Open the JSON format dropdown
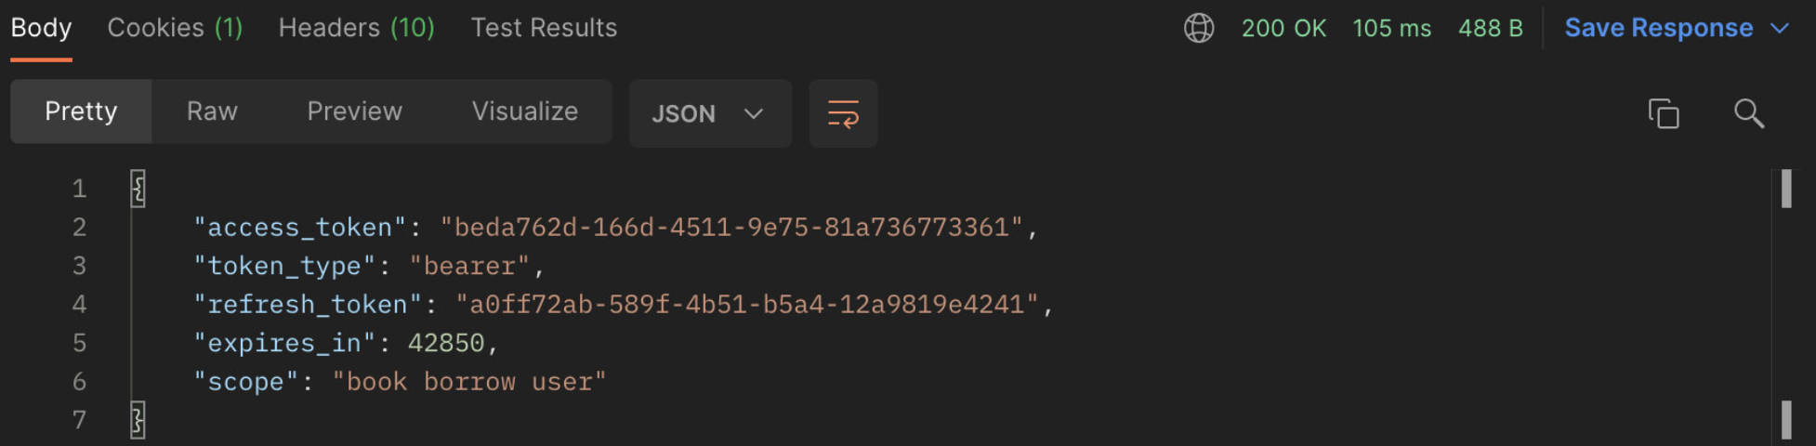 tap(710, 113)
